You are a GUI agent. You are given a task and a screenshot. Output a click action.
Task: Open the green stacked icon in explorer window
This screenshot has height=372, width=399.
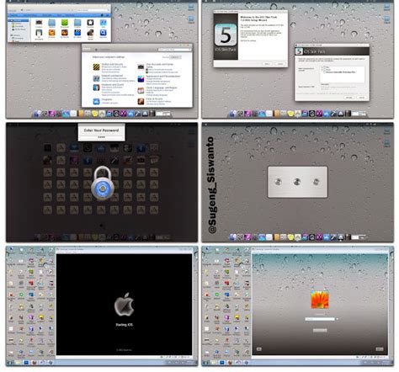point(65,23)
